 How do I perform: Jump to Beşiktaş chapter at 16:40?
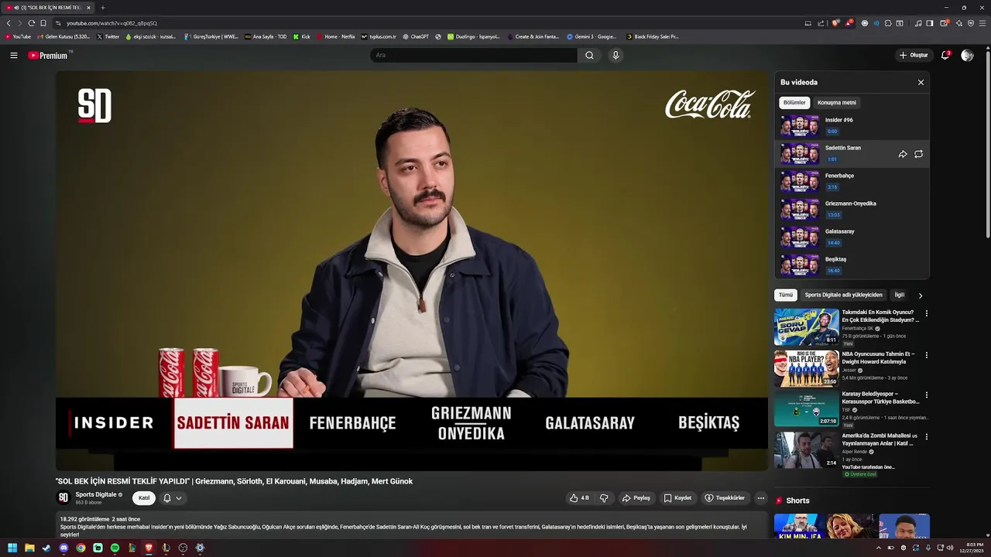[x=852, y=265]
